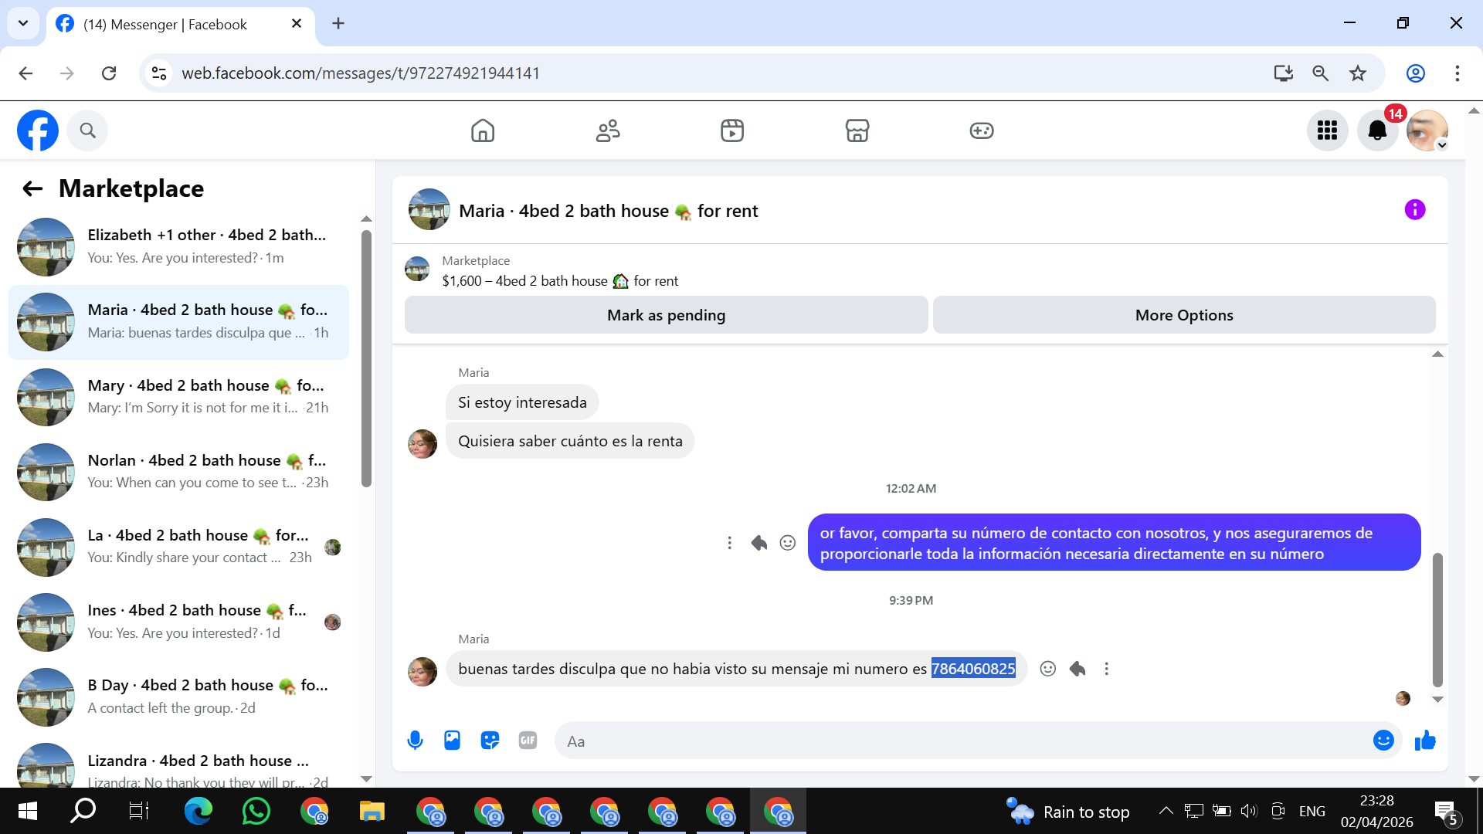
Task: Click the install app icon in address bar
Action: click(x=1284, y=73)
